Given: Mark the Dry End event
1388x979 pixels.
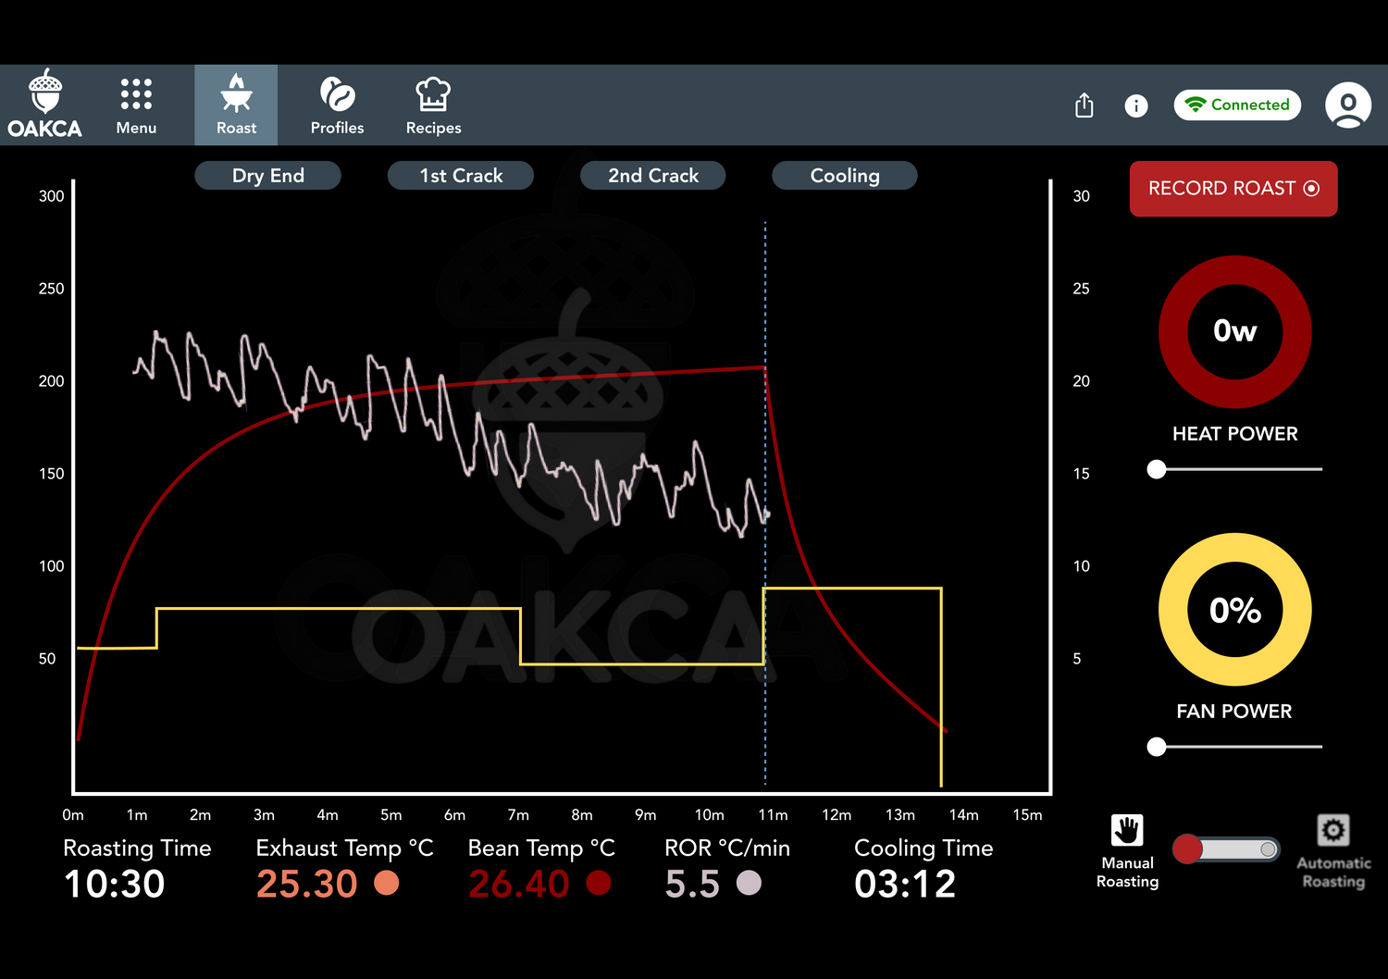Looking at the screenshot, I should point(267,175).
